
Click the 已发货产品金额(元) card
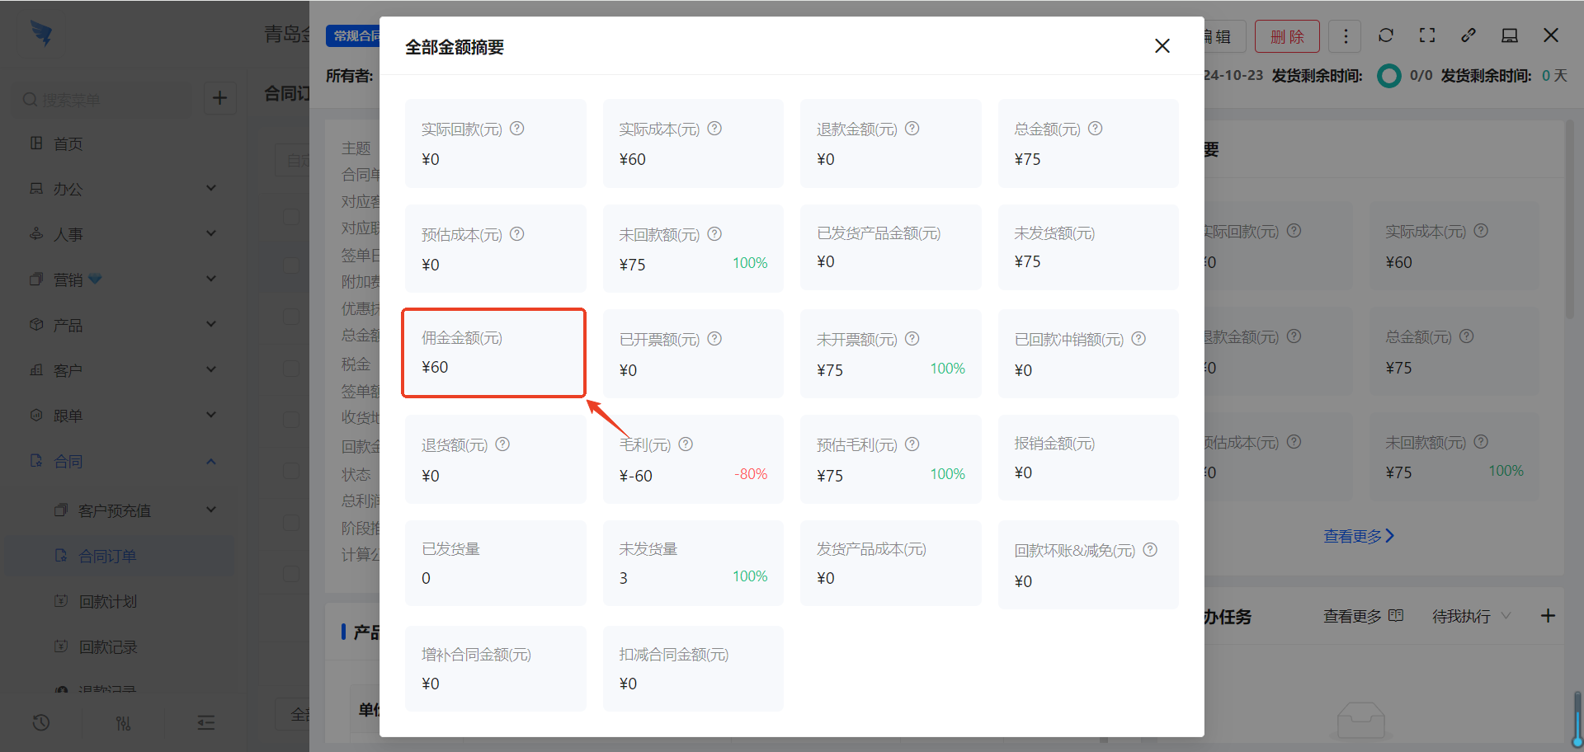tap(890, 247)
